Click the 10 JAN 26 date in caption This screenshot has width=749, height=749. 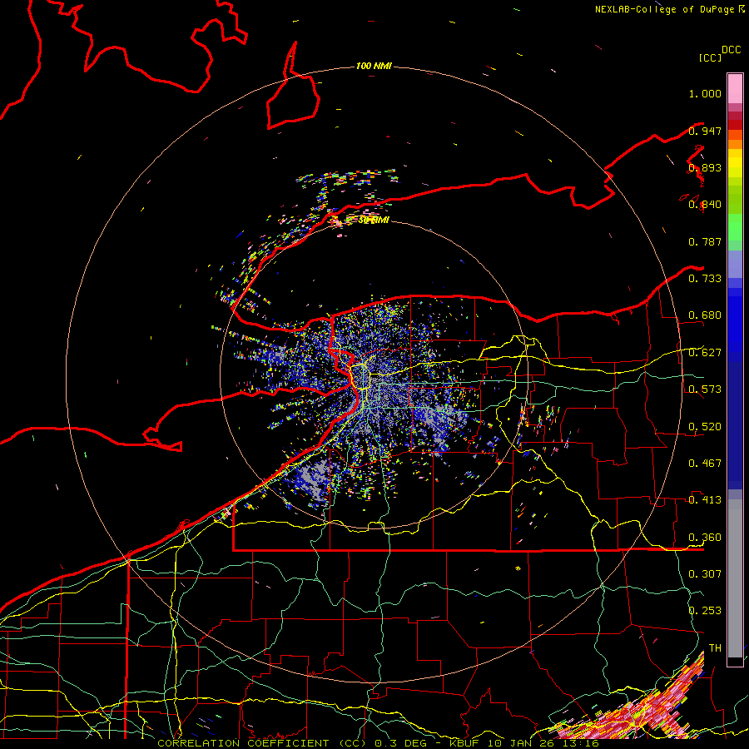[522, 743]
